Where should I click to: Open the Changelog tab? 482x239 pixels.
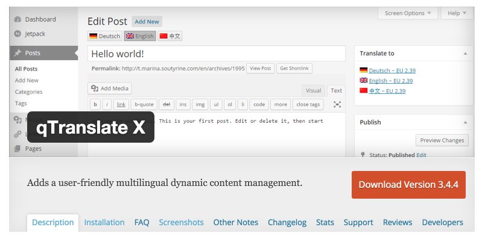click(287, 222)
